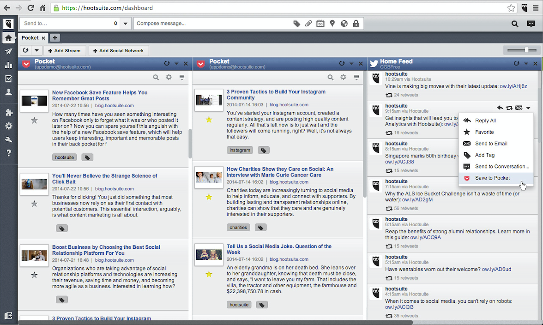543x325 pixels.
Task: Select Favorite in the tweet menu
Action: pos(496,132)
